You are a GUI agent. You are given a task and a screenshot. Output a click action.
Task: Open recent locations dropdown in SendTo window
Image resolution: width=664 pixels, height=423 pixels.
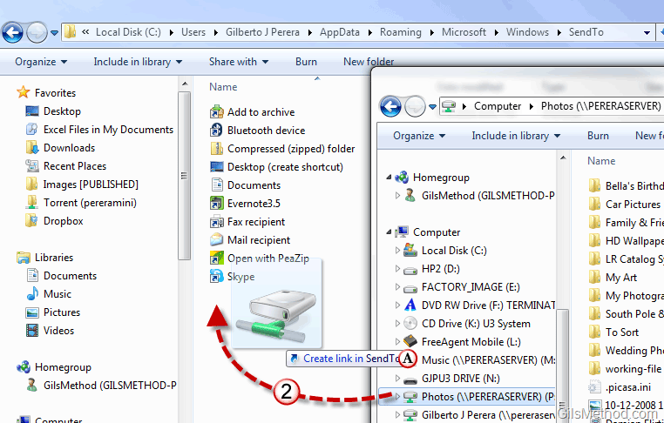click(x=55, y=32)
